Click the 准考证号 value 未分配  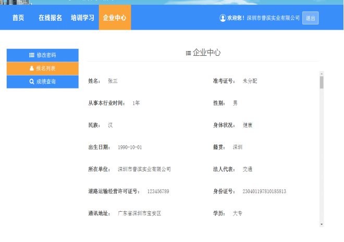tap(250, 81)
